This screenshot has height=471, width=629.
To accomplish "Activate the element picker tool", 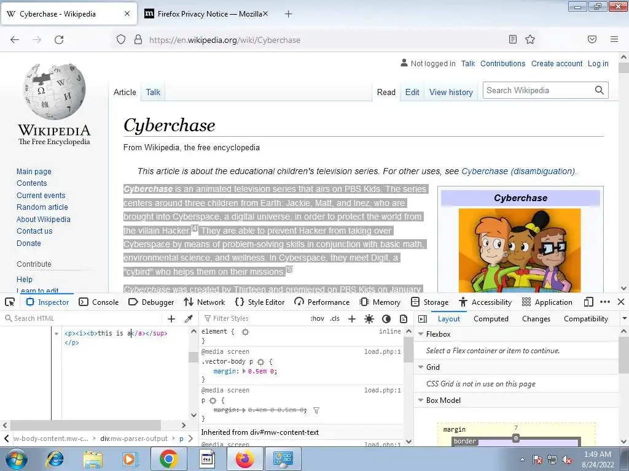I will [10, 302].
